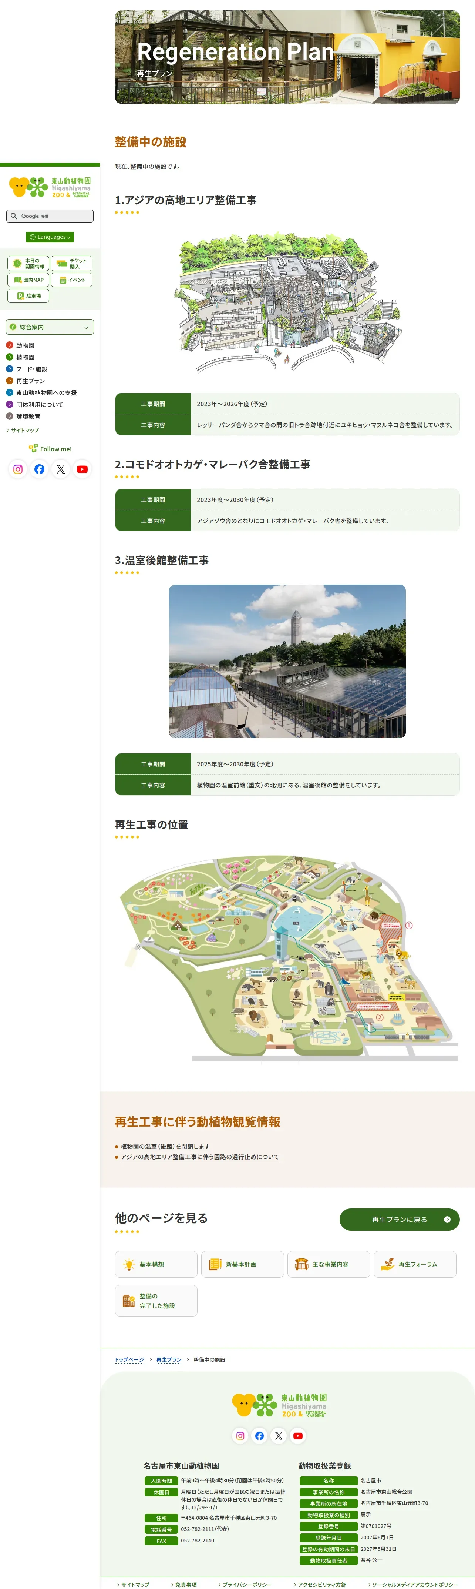
Task: Open the Languages dropdown
Action: tap(50, 237)
